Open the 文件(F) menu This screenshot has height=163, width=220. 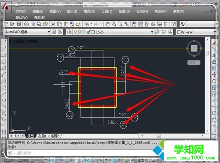(x=21, y=11)
